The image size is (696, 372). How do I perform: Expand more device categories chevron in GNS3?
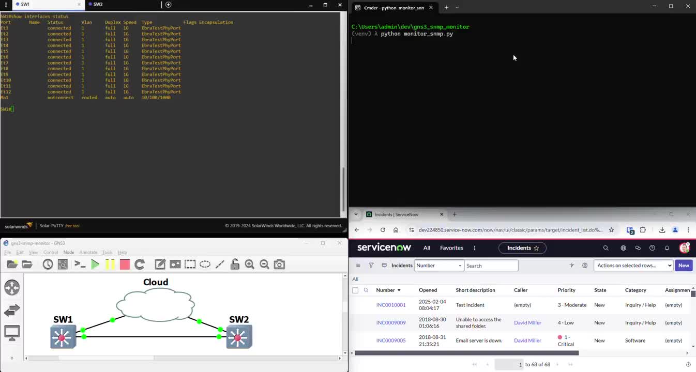point(12,358)
